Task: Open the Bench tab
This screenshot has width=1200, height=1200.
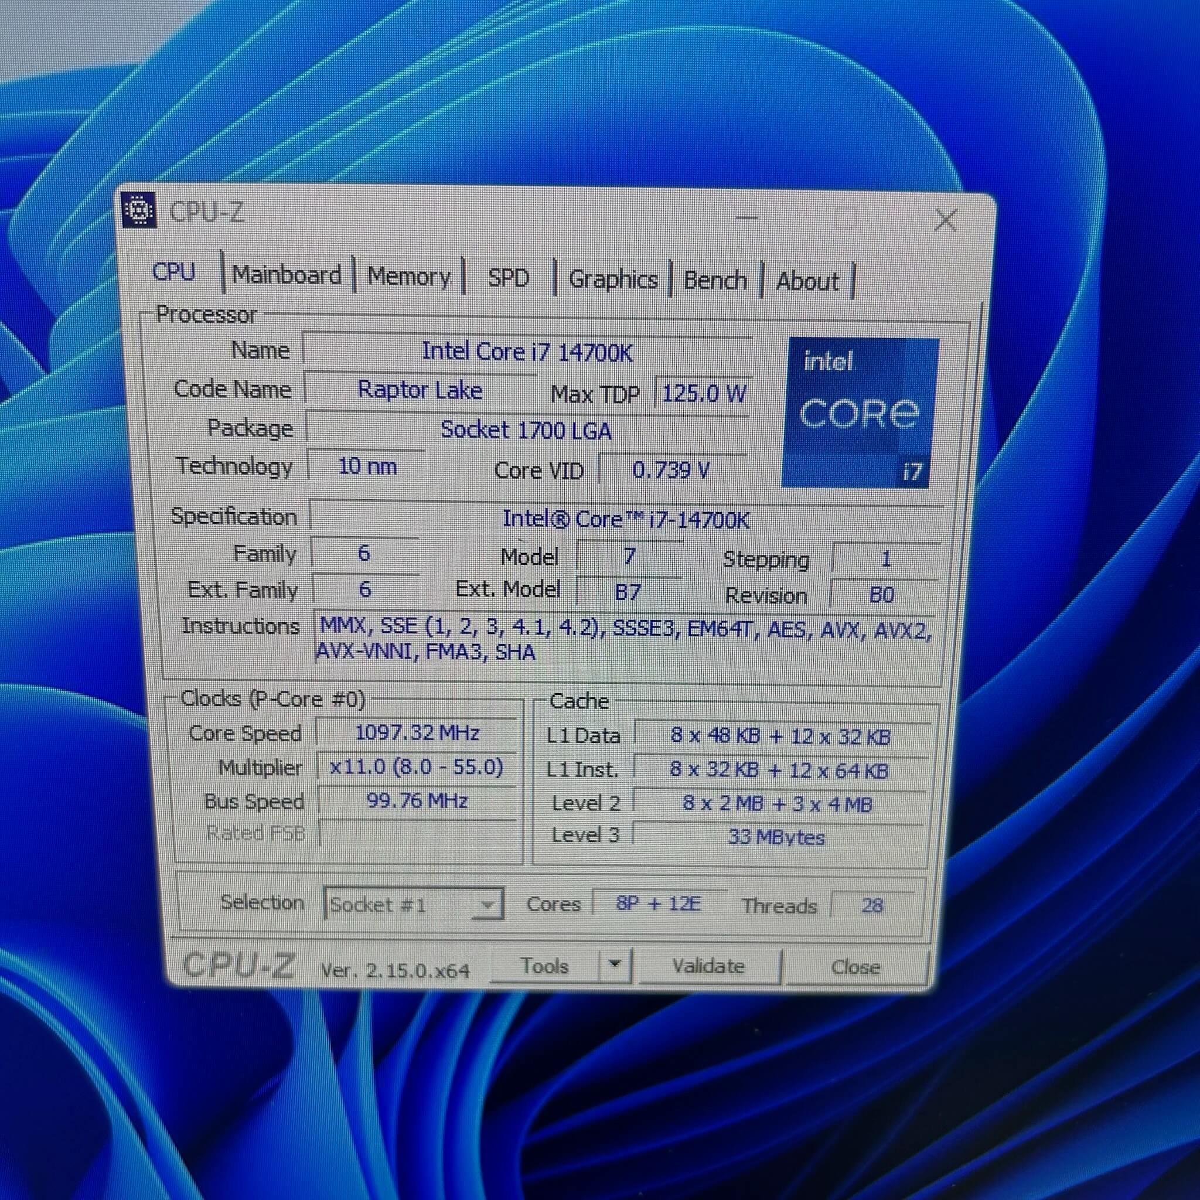Action: click(715, 281)
